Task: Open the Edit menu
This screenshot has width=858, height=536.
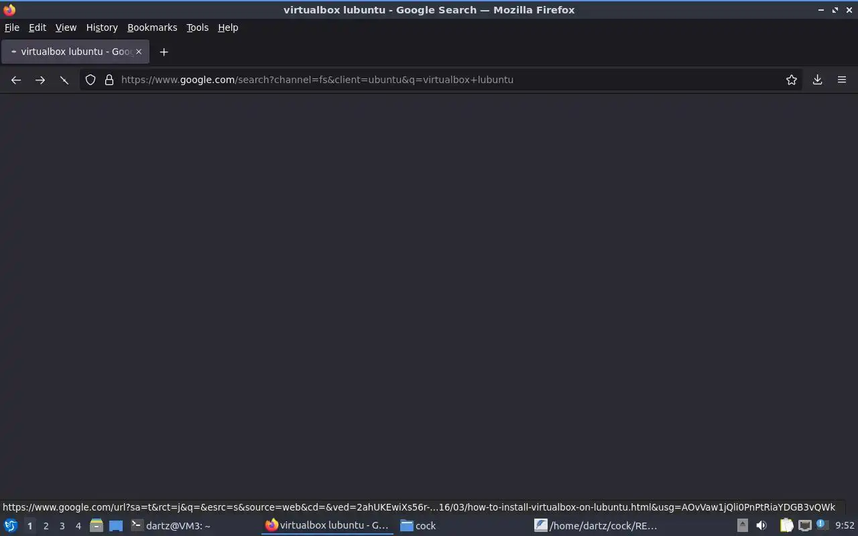Action: [38, 27]
